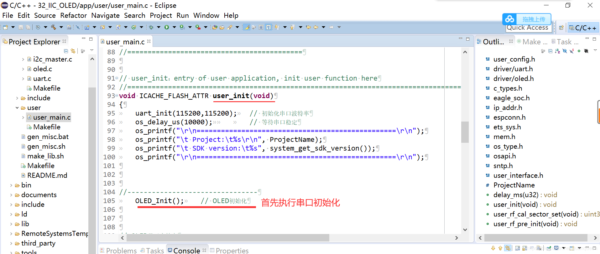The height and width of the screenshot is (254, 600).
Task: Open the Project menu
Action: (x=161, y=15)
